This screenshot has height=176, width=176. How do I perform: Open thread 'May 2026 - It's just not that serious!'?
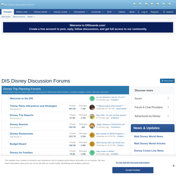pyautogui.click(x=111, y=115)
